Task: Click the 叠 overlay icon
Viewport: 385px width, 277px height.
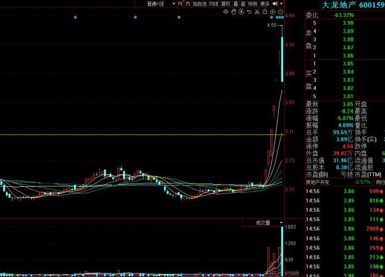Action: (x=235, y=3)
